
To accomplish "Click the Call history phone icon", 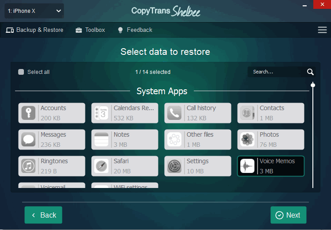I will 174,113.
